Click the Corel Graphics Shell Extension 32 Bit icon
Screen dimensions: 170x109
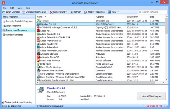tap(38, 77)
